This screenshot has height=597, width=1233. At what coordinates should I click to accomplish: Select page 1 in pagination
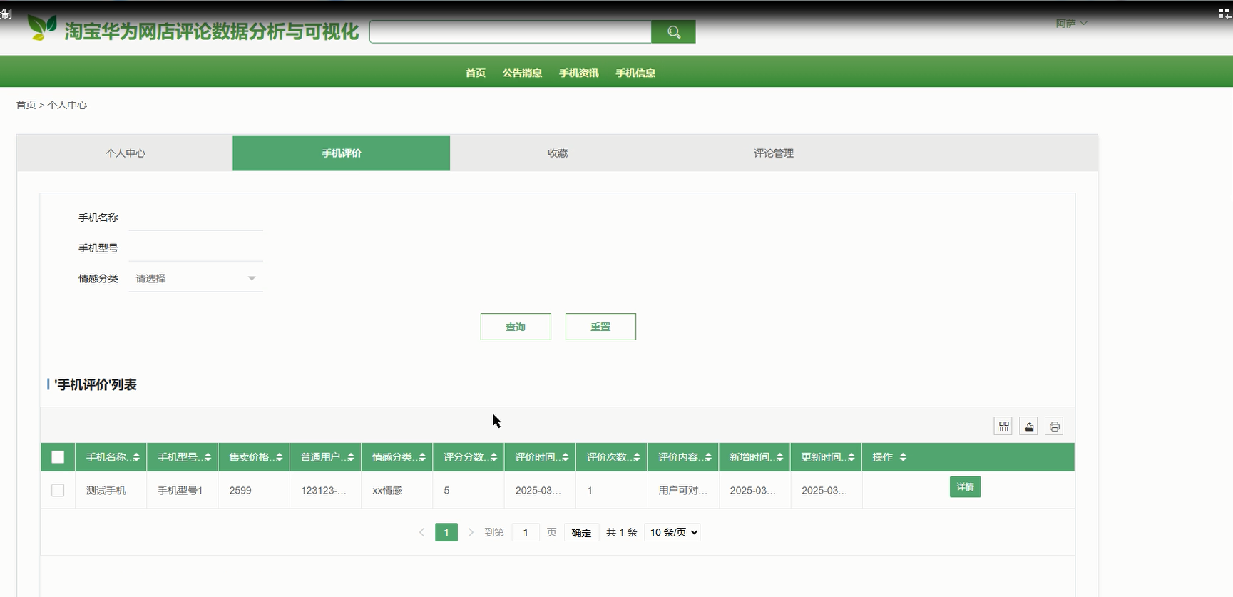click(446, 532)
